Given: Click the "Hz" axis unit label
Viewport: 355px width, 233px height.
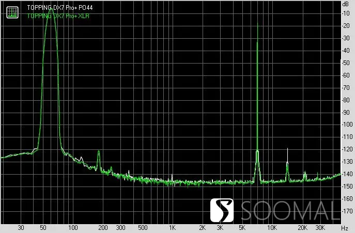Looking at the screenshot, I should coord(345,228).
